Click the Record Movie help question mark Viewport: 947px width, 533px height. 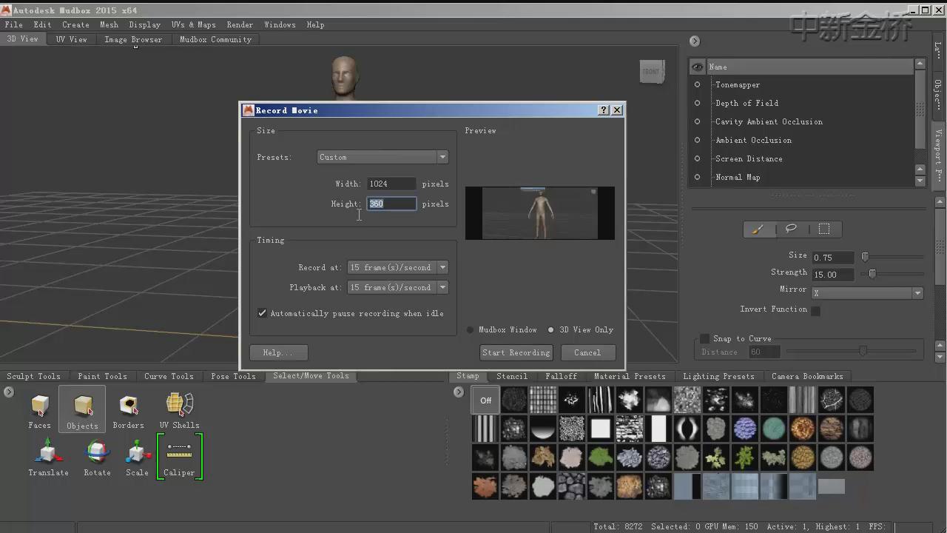click(x=604, y=110)
